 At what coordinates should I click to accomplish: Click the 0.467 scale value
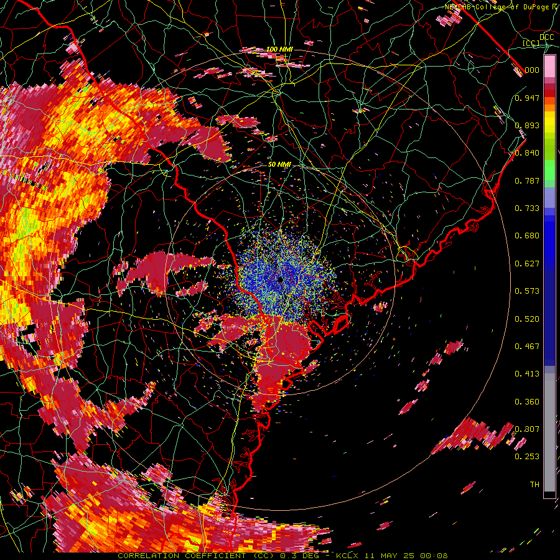527,347
